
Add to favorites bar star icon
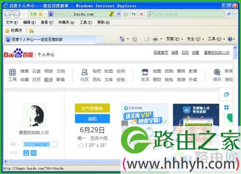pos(31,30)
